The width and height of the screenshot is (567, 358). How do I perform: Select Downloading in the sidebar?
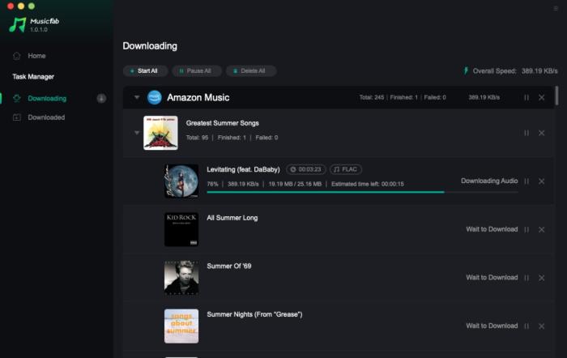tap(47, 98)
